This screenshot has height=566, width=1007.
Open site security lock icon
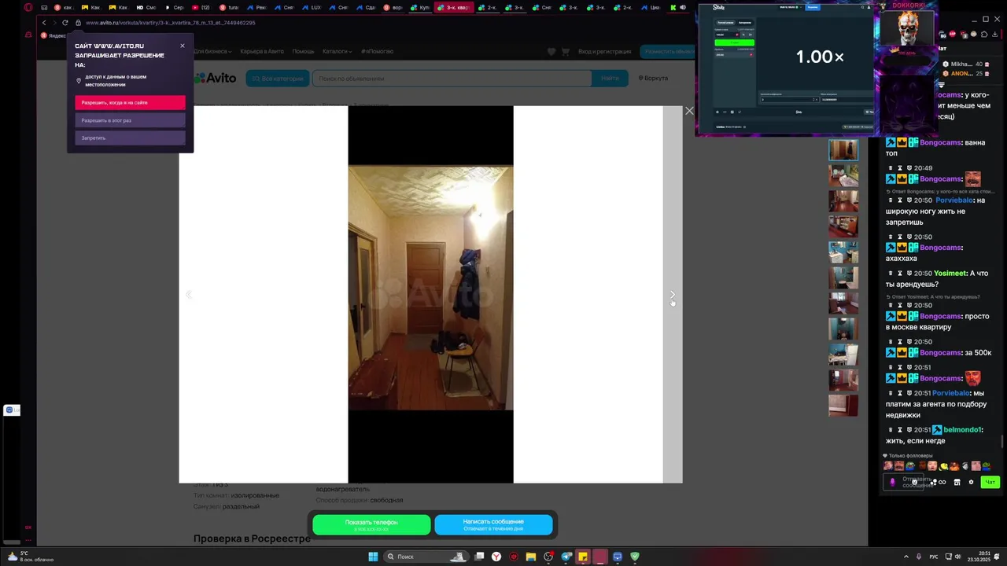(x=78, y=23)
